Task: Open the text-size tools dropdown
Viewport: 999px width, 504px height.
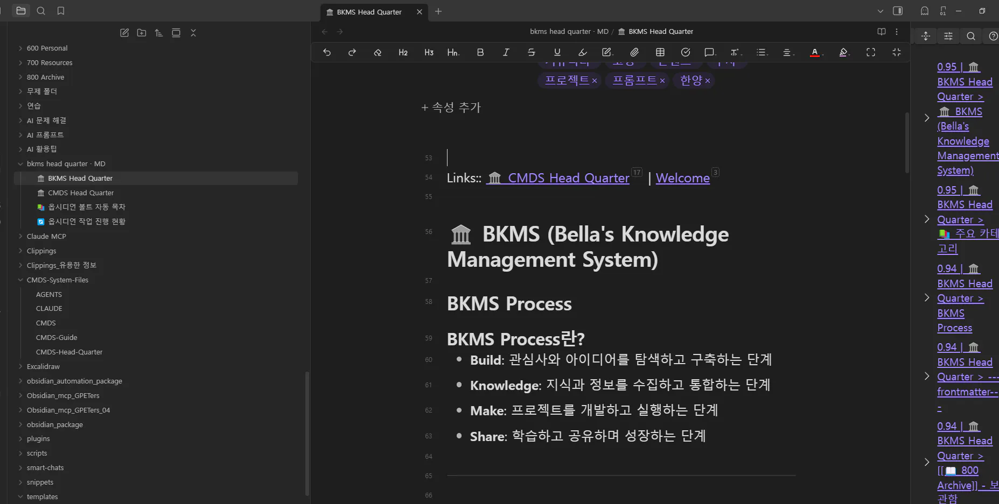Action: tap(736, 52)
